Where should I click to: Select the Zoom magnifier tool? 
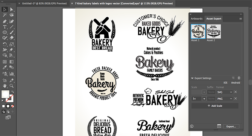(x=11, y=86)
